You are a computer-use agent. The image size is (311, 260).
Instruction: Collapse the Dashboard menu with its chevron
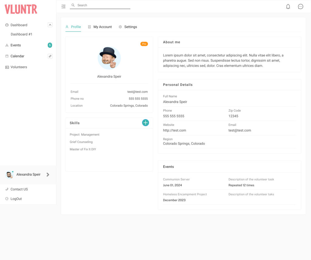pyautogui.click(x=50, y=25)
